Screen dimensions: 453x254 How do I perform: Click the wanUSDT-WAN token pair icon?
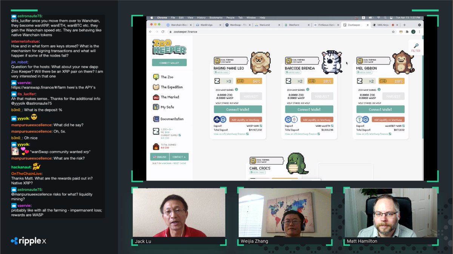click(363, 119)
